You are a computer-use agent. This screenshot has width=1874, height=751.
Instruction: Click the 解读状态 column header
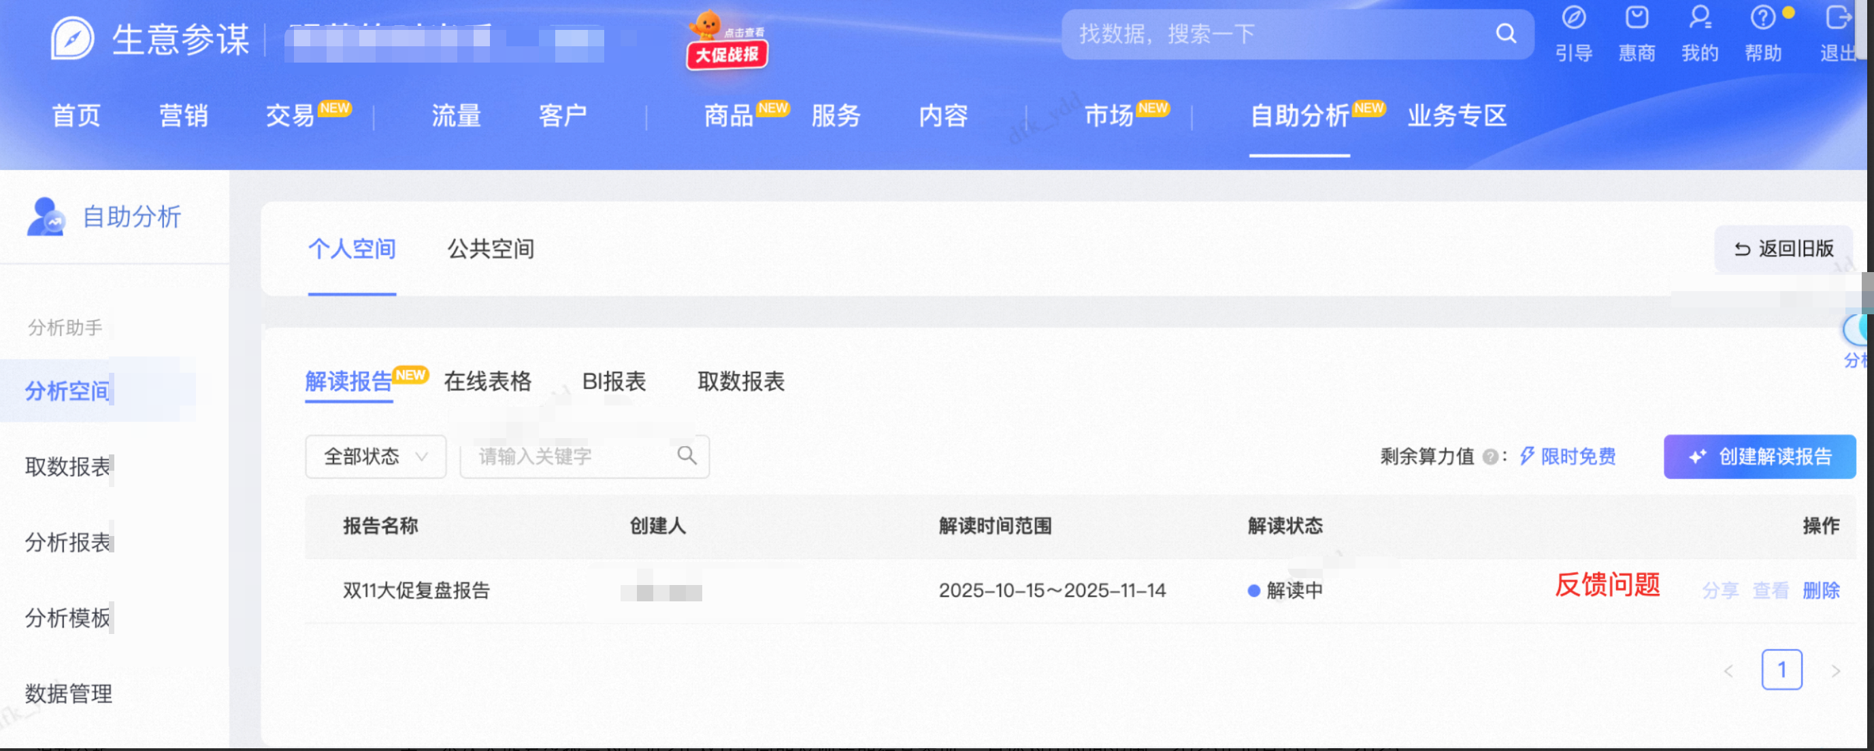point(1285,526)
